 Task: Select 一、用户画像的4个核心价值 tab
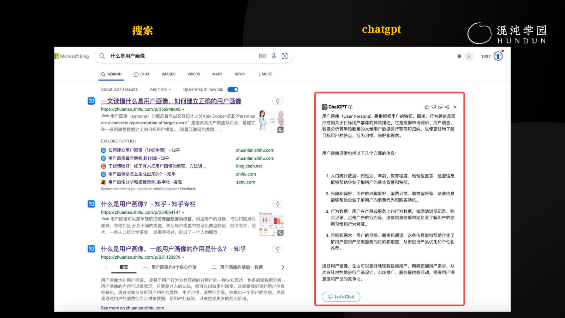pyautogui.click(x=169, y=267)
